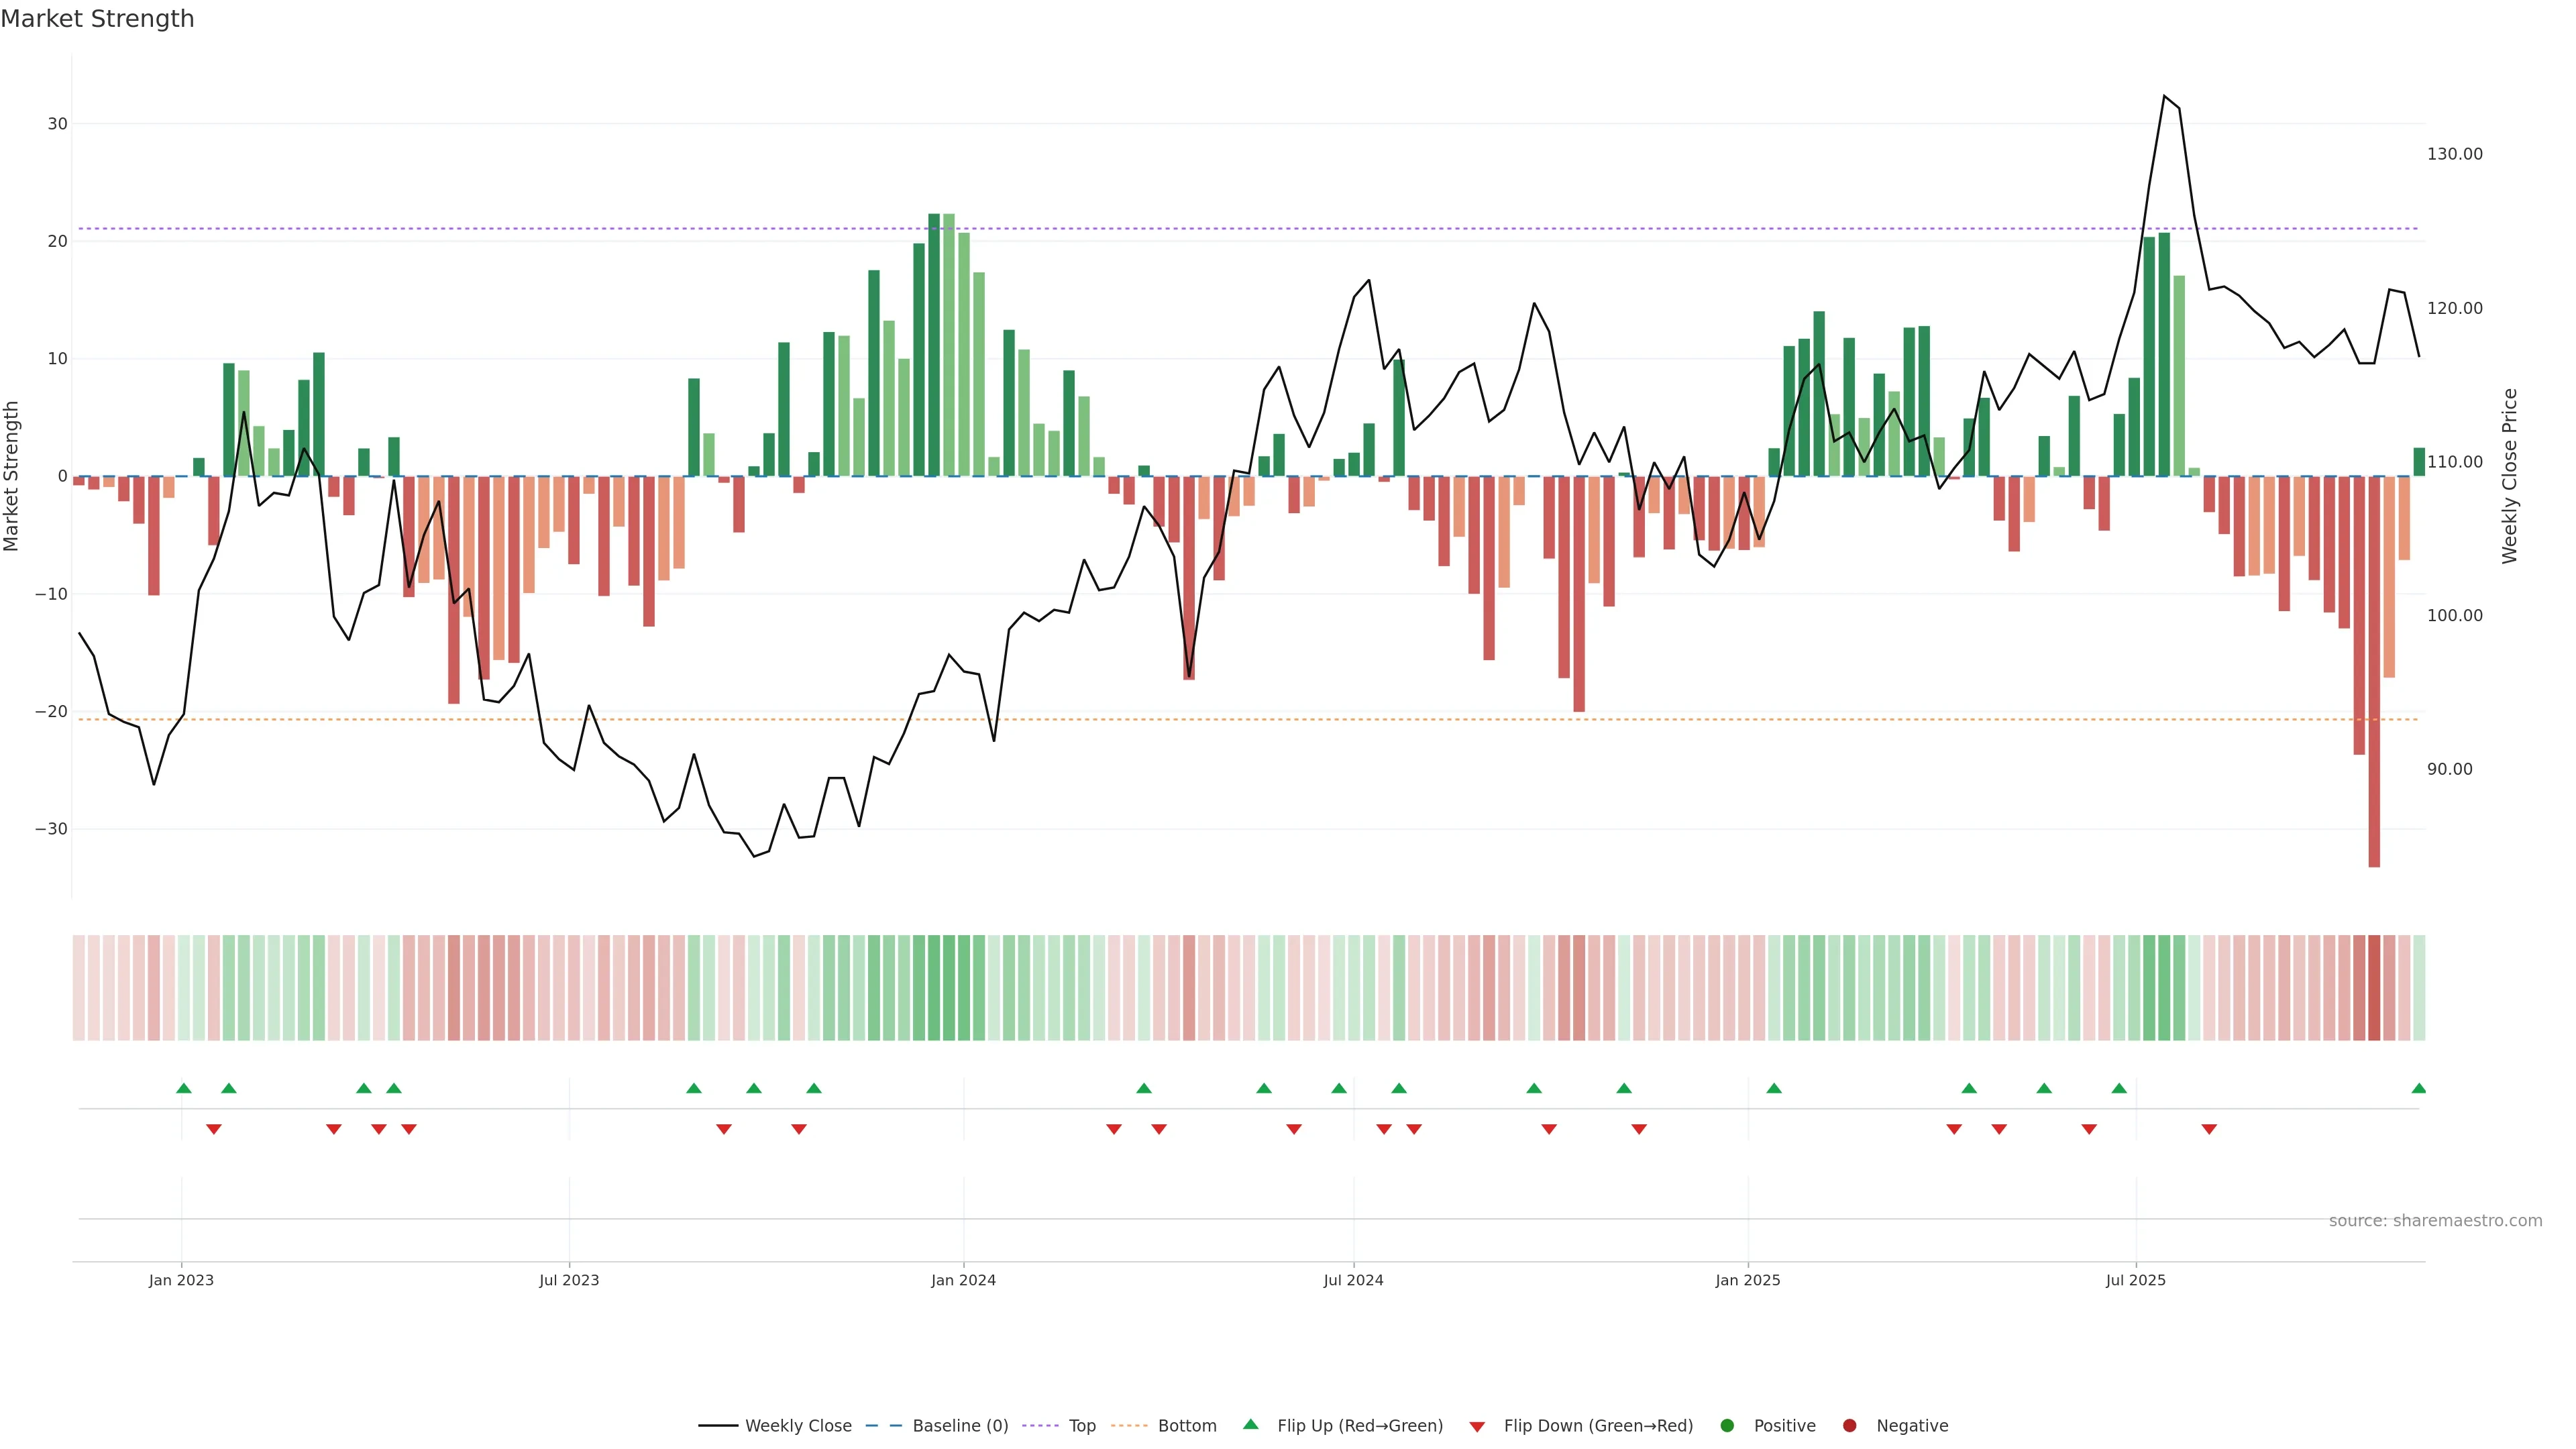Click the 130.00 price axis label
Viewport: 2576px width, 1449px height.
point(2454,154)
